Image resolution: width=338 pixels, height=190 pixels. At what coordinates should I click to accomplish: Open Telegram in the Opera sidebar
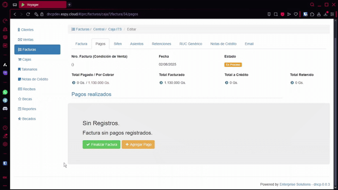pyautogui.click(x=5, y=100)
